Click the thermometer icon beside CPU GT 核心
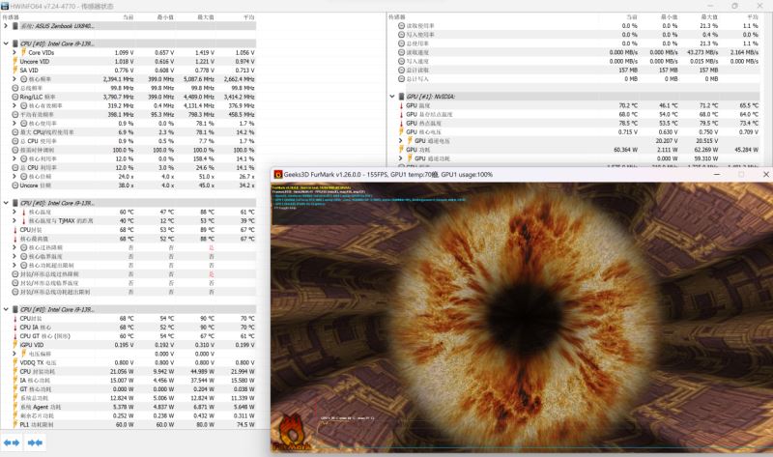773x457 pixels. pos(15,336)
